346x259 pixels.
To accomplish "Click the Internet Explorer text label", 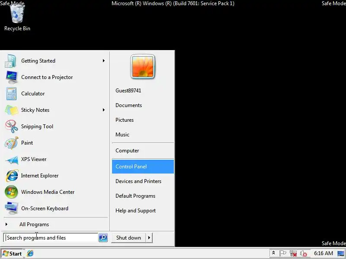I will [x=40, y=176].
